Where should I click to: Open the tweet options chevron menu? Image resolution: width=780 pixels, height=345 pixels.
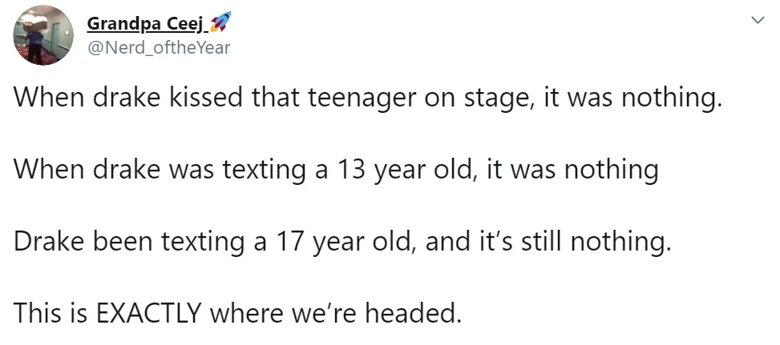[x=758, y=20]
